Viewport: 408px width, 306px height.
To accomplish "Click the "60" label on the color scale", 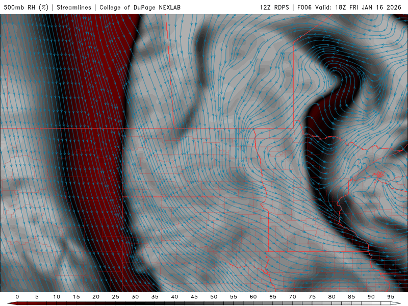I will [253, 297].
